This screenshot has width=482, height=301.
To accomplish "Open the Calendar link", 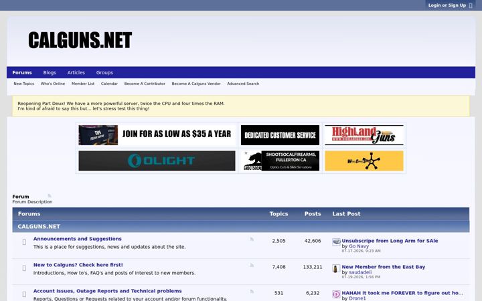I will coord(109,84).
